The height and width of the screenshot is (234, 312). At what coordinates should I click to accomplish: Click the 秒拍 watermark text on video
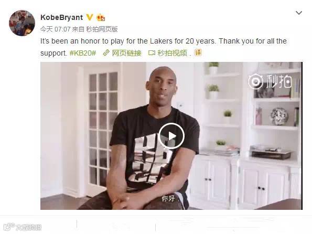(279, 81)
